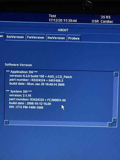This screenshot has height=160, width=120.
Task: Click the scroll down arrow in software list
Action: pyautogui.click(x=115, y=120)
